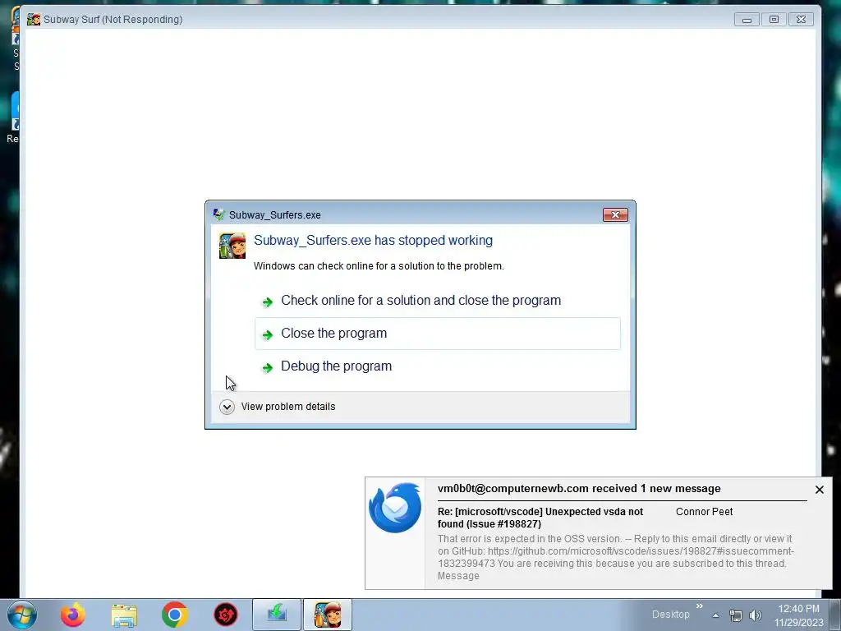Screen dimensions: 841x631
Task: Click sender name Connor Peet in notification
Action: click(704, 512)
